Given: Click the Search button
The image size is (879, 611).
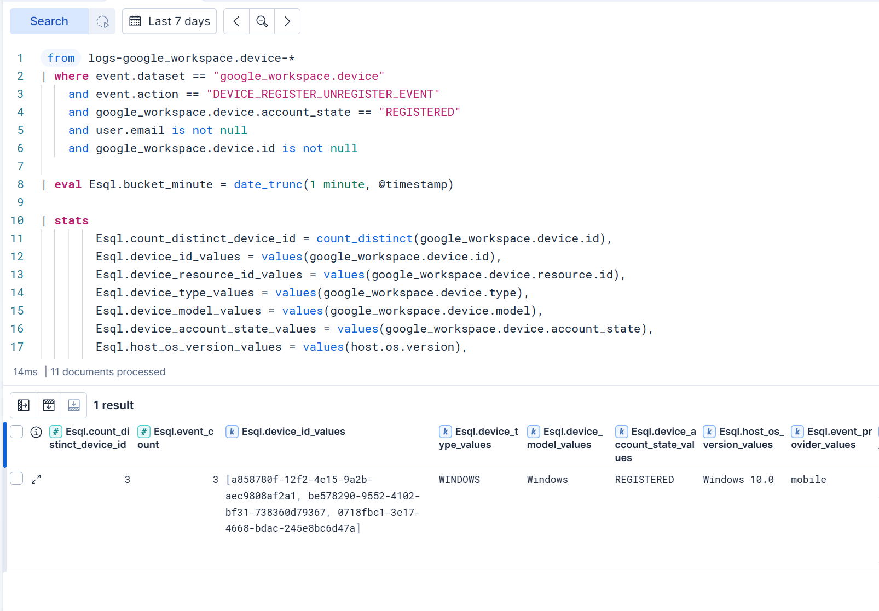Looking at the screenshot, I should click(49, 21).
